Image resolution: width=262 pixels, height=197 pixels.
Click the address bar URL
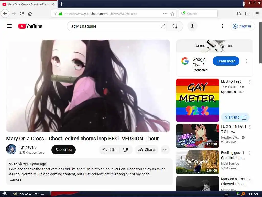point(101,14)
